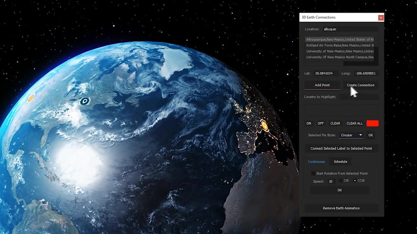This screenshot has width=417, height=234.
Task: Select the CCW rotation radio button
Action: click(x=355, y=181)
